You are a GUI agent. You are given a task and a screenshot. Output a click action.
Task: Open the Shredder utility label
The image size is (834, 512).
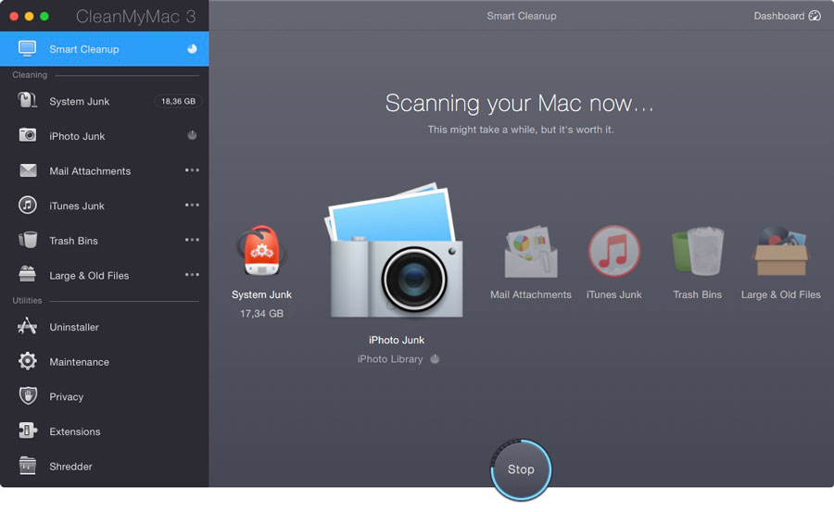70,467
